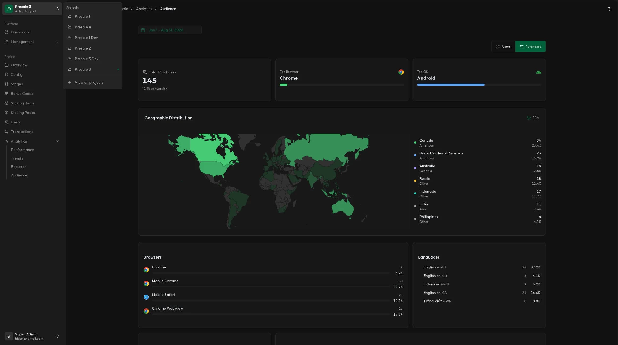Click the Tiếng Việt vi-VN language row
This screenshot has height=345, width=618.
pyautogui.click(x=479, y=301)
